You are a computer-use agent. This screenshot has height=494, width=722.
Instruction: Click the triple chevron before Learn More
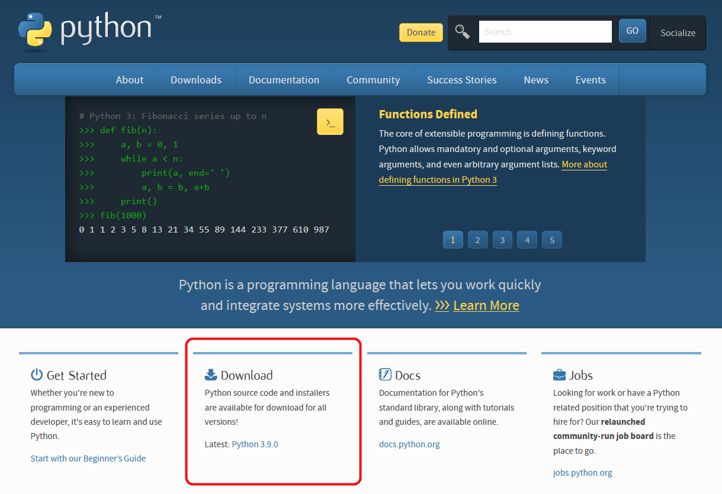[442, 305]
